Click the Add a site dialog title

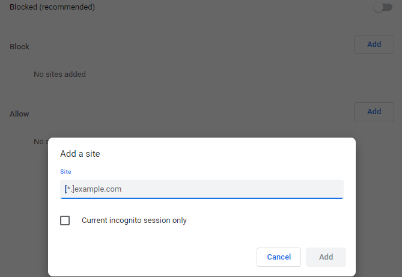(80, 154)
